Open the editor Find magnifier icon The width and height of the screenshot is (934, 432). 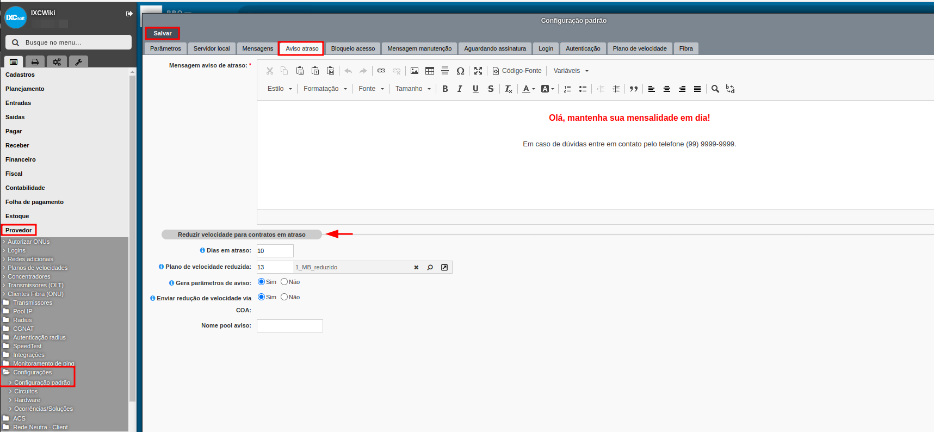pyautogui.click(x=715, y=89)
